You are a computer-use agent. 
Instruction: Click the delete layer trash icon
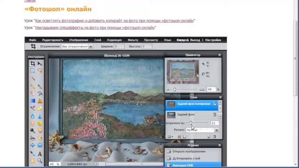coord(214,137)
